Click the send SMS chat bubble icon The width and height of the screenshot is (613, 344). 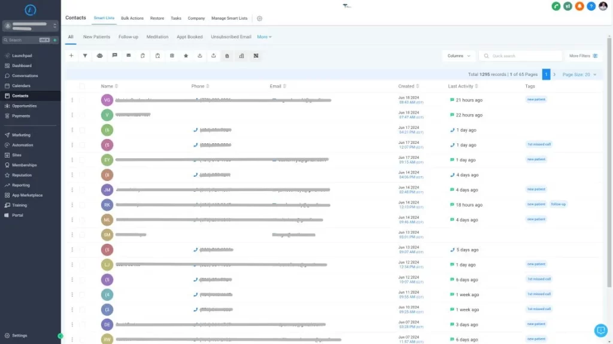click(x=114, y=56)
